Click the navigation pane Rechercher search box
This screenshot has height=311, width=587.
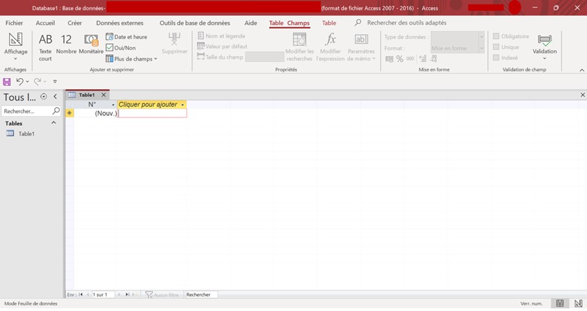tap(26, 111)
